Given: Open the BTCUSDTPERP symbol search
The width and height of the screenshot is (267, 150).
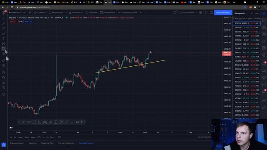Looking at the screenshot, I should pos(15,12).
